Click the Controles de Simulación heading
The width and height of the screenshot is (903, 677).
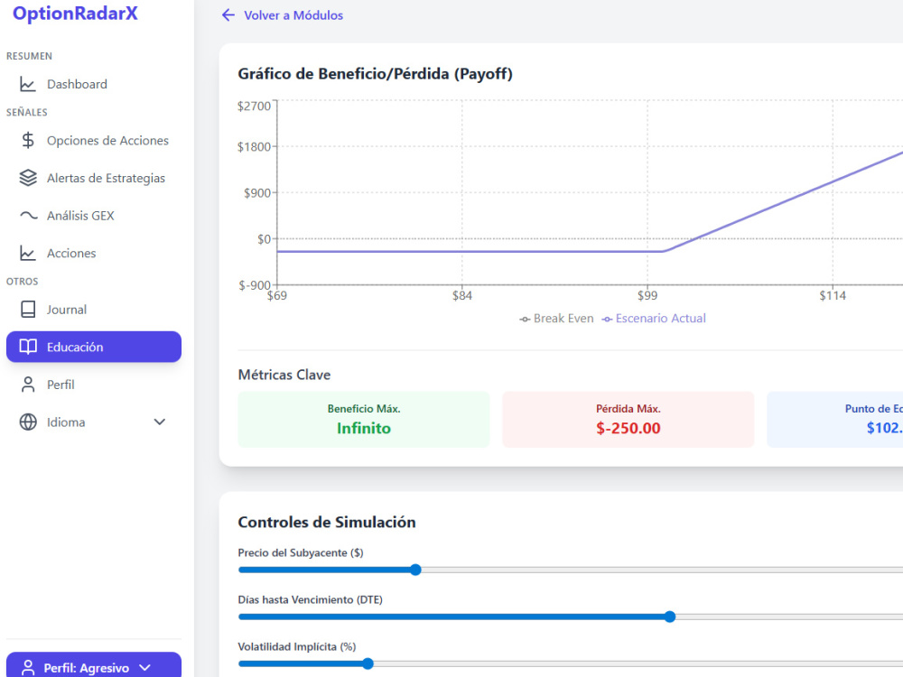pos(327,522)
